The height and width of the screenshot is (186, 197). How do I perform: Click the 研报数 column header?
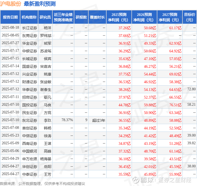point(81,17)
